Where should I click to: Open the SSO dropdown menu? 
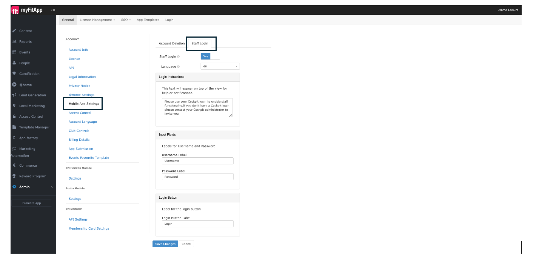click(126, 20)
